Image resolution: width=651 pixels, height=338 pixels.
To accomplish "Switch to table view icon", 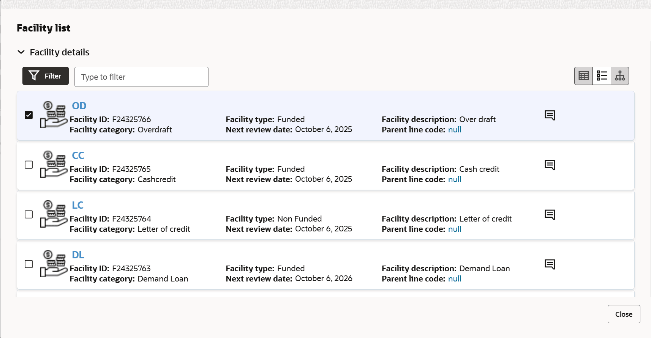I will [583, 76].
